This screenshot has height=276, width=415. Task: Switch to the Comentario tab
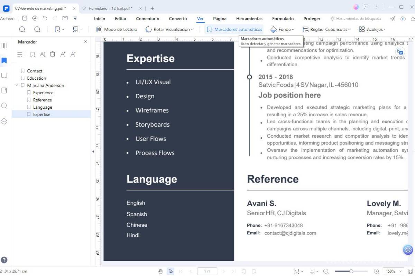point(148,19)
